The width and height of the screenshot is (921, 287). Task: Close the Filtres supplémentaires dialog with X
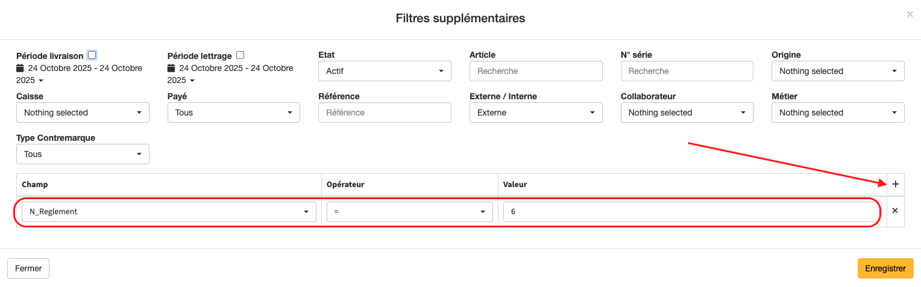point(910,14)
